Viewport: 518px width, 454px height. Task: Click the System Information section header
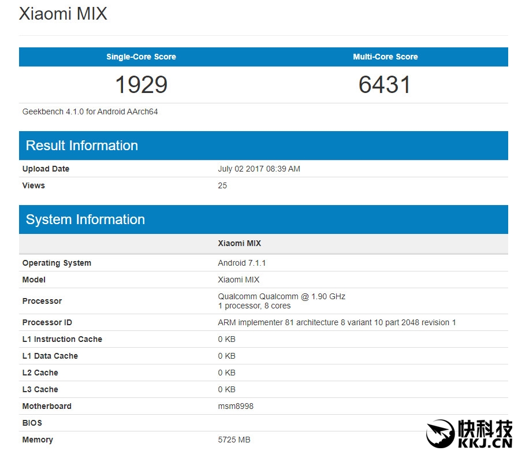[85, 219]
